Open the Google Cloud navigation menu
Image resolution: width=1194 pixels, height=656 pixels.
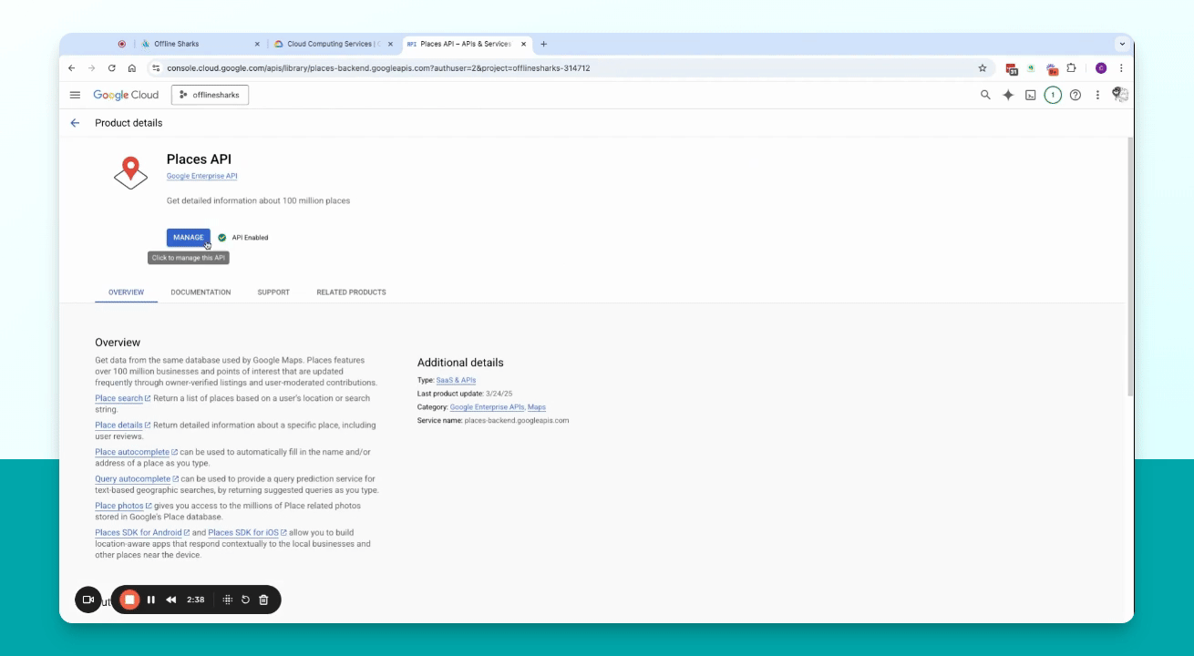75,95
